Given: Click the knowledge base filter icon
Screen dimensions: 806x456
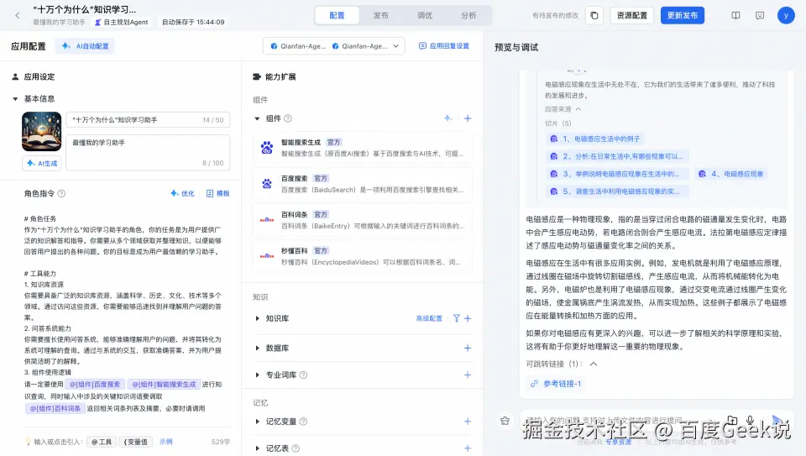Looking at the screenshot, I should tap(456, 318).
